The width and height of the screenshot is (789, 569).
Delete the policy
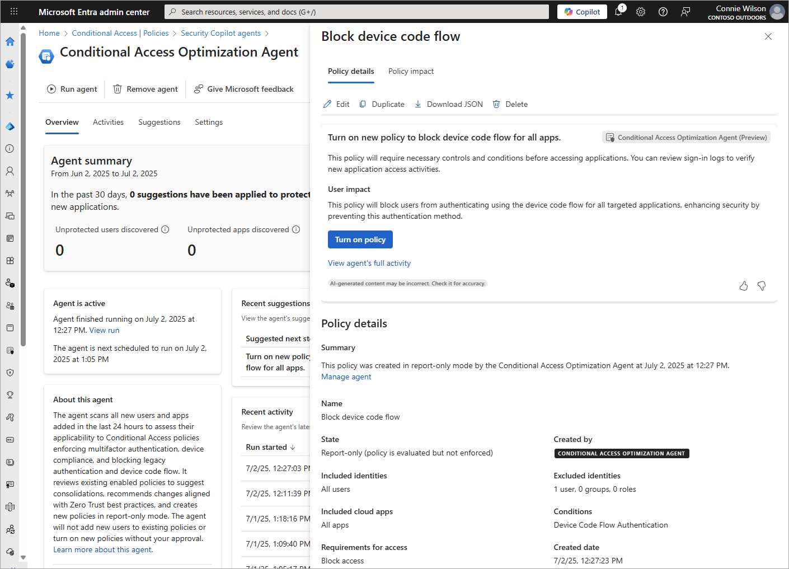pyautogui.click(x=510, y=104)
